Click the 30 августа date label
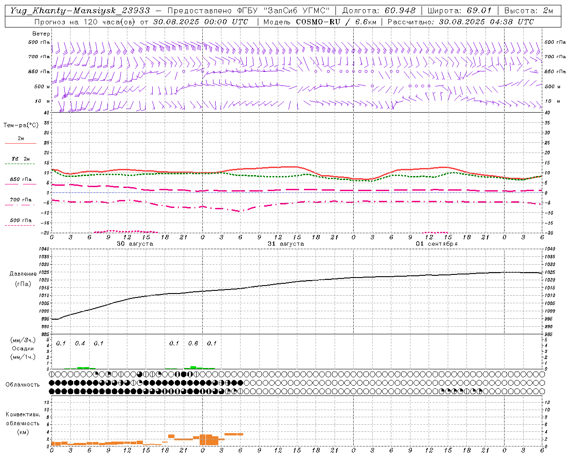568x454 pixels. (x=135, y=244)
